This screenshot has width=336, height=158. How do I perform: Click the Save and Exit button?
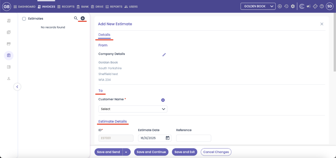[184, 152]
